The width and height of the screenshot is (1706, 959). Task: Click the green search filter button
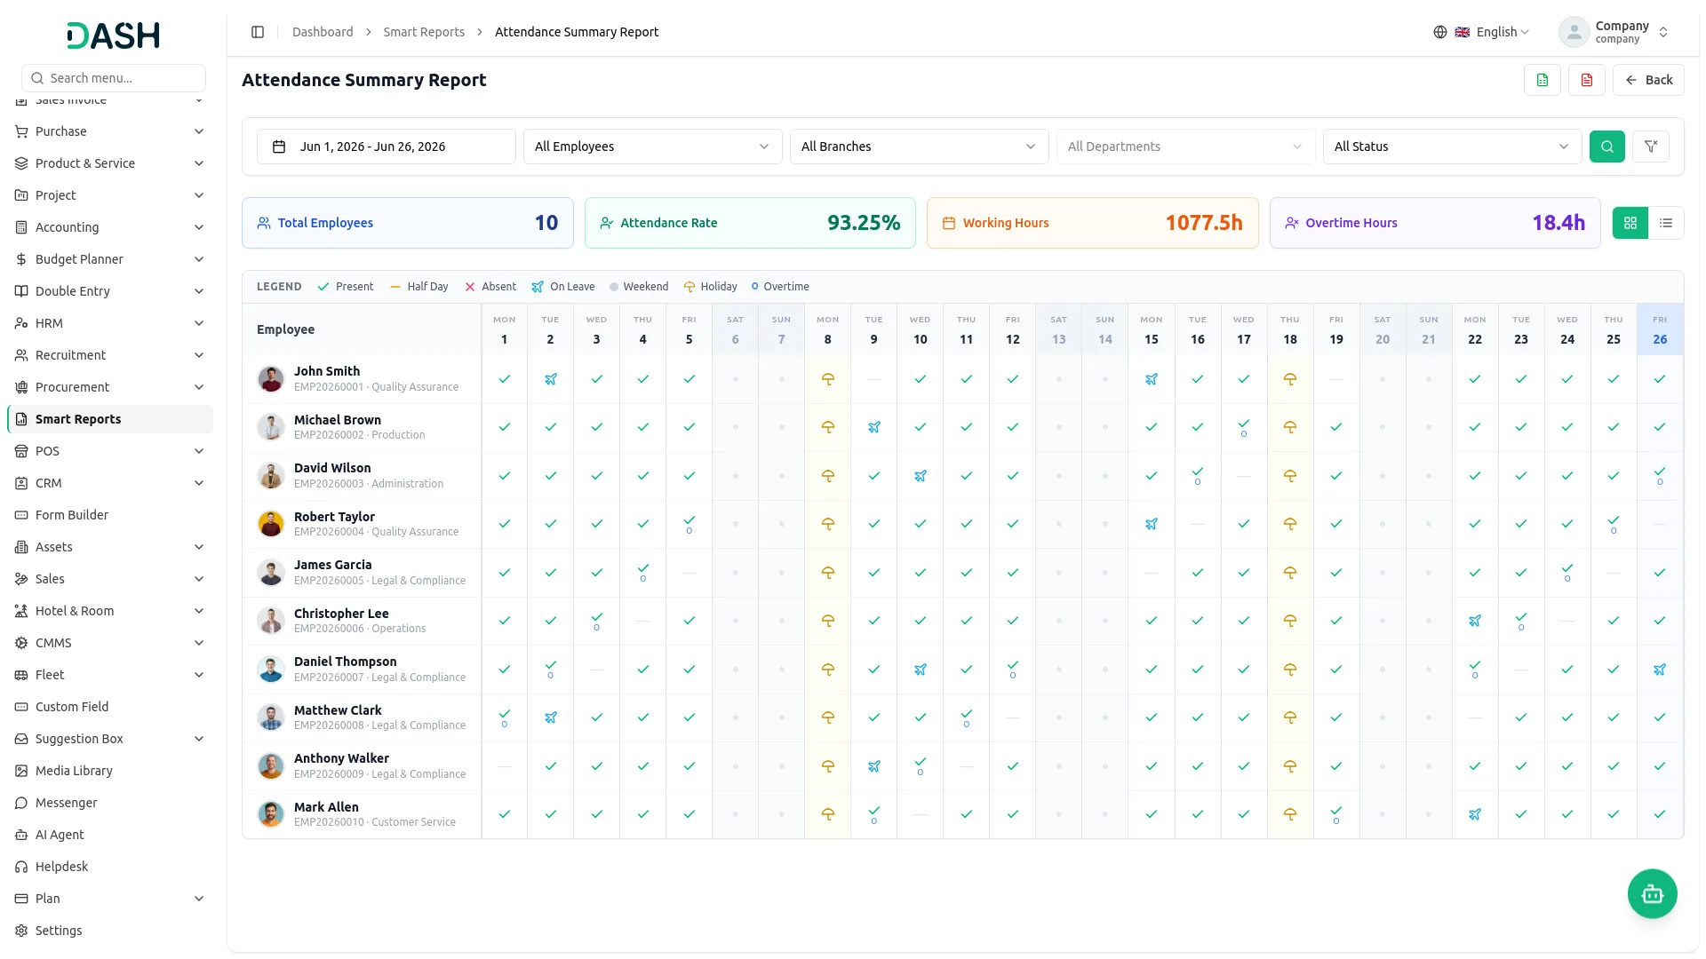pyautogui.click(x=1606, y=147)
